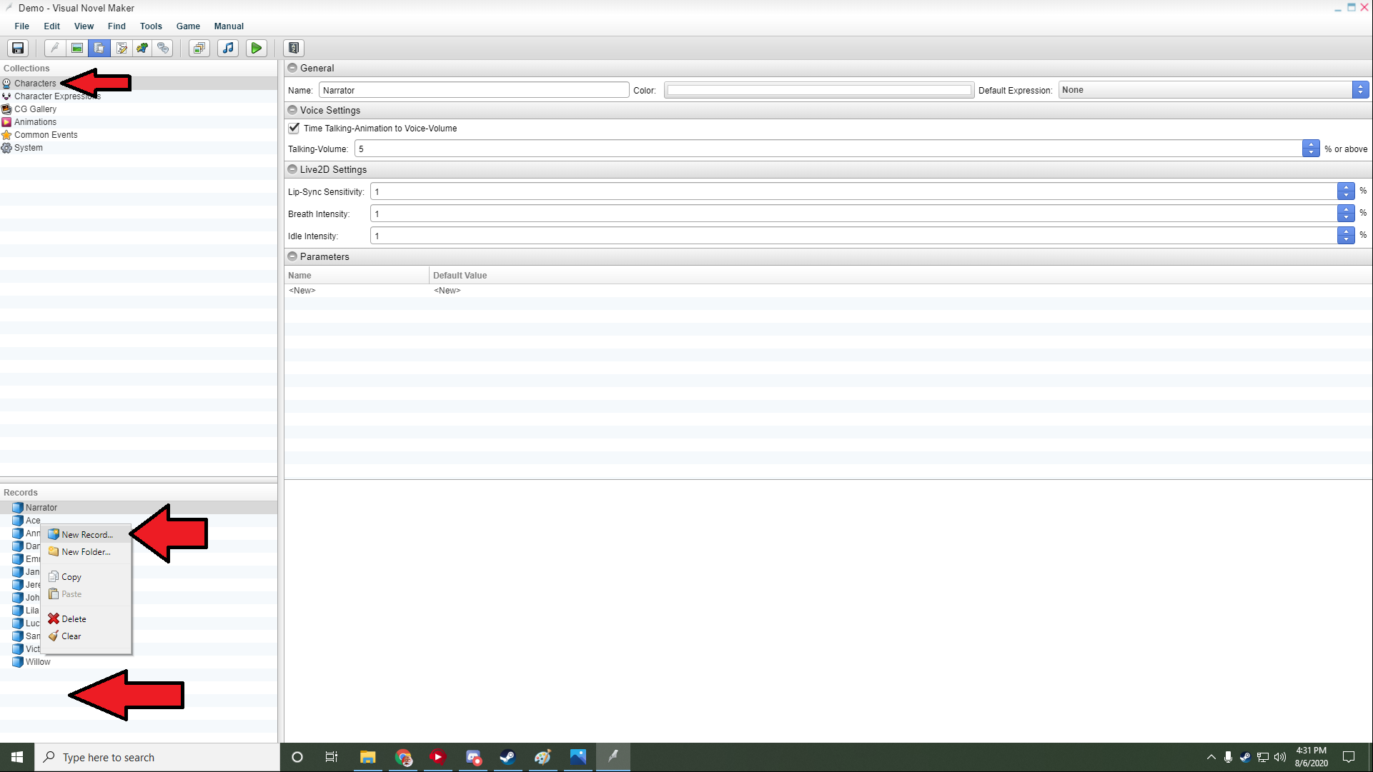Select the Willow character record
This screenshot has width=1373, height=772.
[38, 662]
